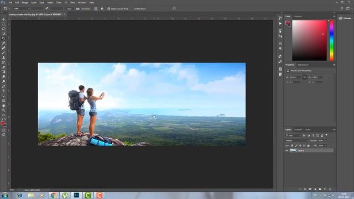This screenshot has height=199, width=354.
Task: Toggle lock image pixels brush icon
Action: tap(296, 145)
